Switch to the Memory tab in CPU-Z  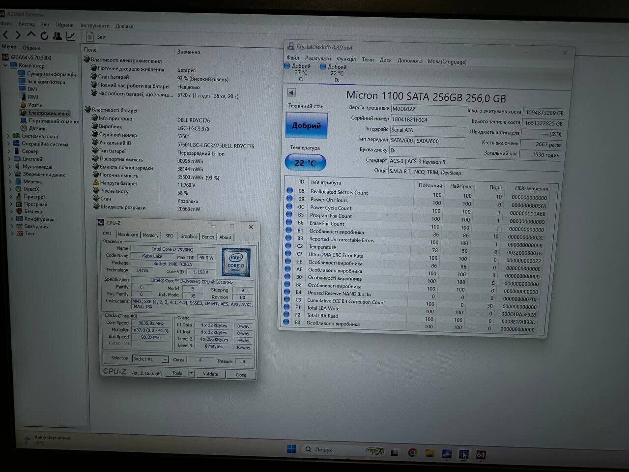coord(150,236)
